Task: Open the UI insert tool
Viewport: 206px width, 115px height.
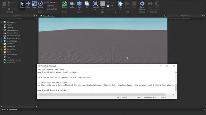Action: (x=87, y=4)
